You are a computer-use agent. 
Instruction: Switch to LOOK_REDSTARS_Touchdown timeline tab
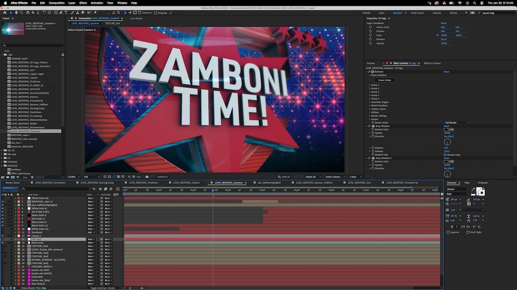(54, 183)
